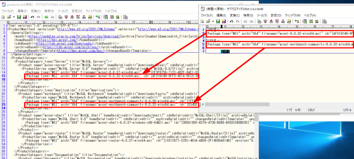Click cdn.mysql.com/archives/ URL in archiveBaseUrl line
This screenshot has width=354, height=159.
71,47
